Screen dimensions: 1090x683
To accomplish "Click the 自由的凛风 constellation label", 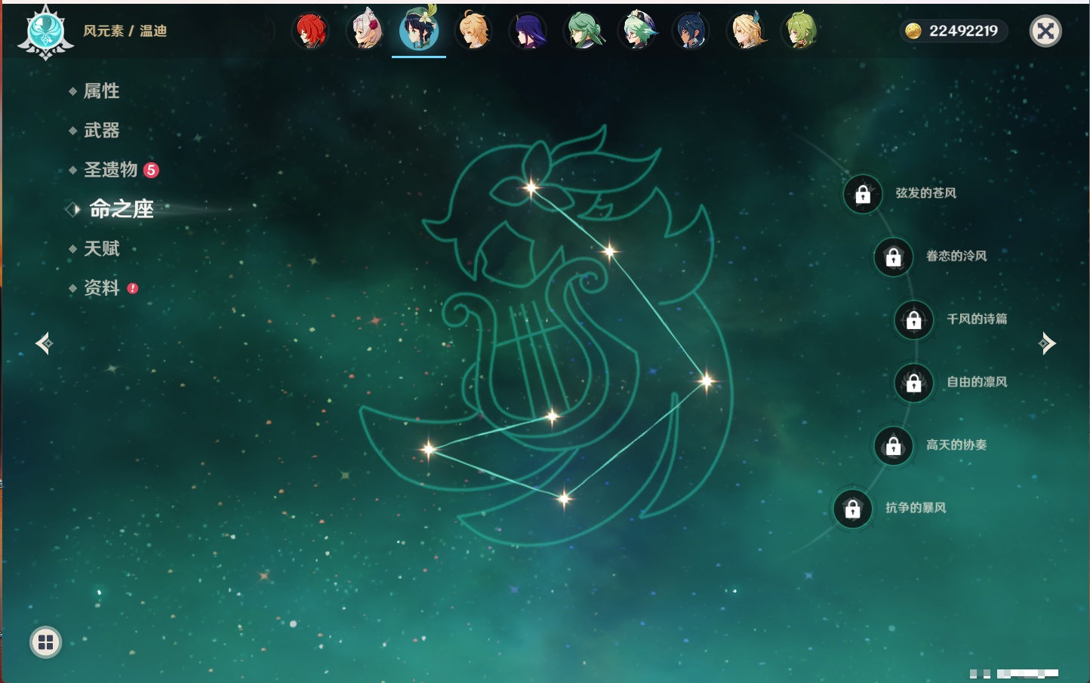I will [x=977, y=382].
